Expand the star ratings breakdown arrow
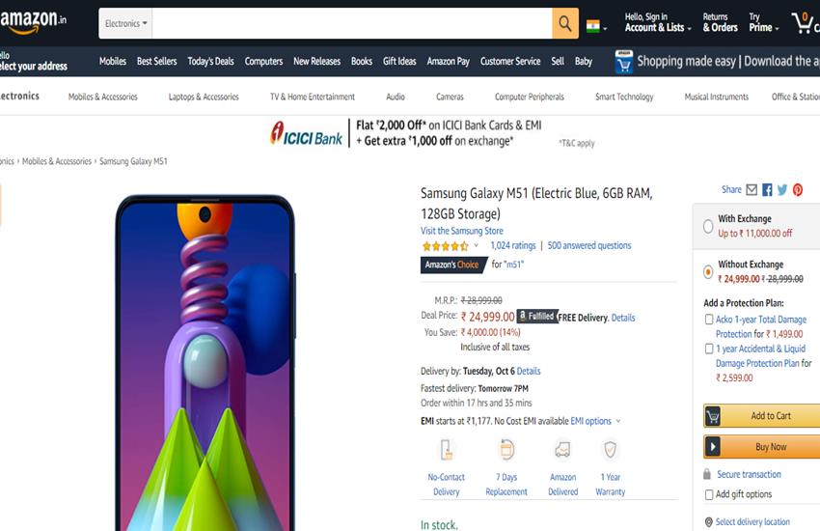820x531 pixels. click(477, 246)
